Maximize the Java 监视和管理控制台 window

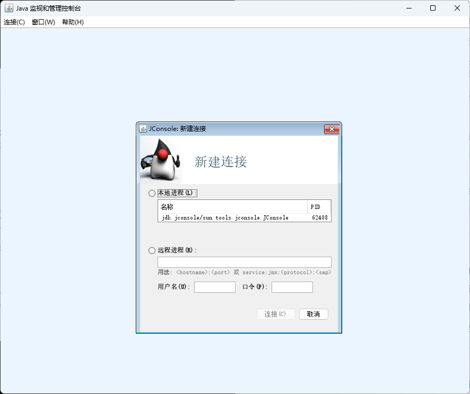(x=433, y=8)
